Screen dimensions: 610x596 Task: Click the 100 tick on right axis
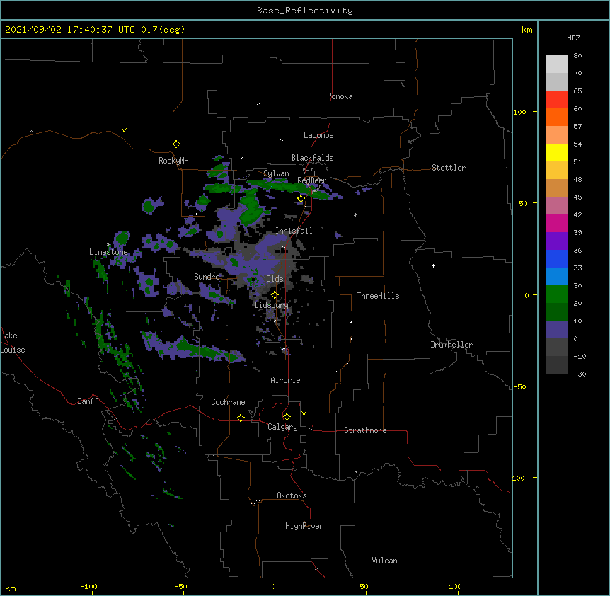pyautogui.click(x=519, y=112)
